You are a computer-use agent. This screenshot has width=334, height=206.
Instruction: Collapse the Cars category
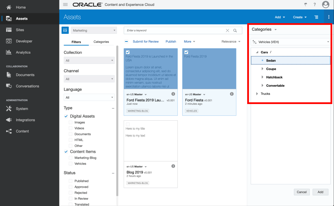(257, 52)
